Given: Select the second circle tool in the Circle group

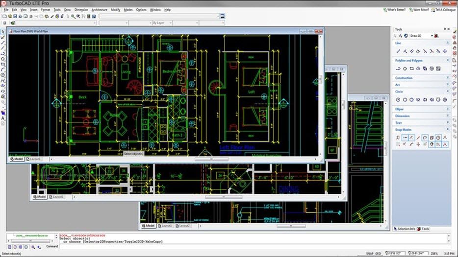Looking at the screenshot, I should tap(405, 100).
